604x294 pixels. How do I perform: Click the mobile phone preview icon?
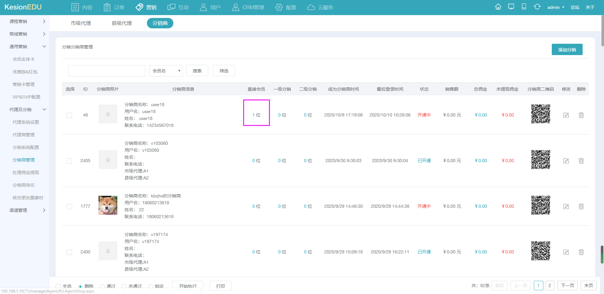point(524,7)
